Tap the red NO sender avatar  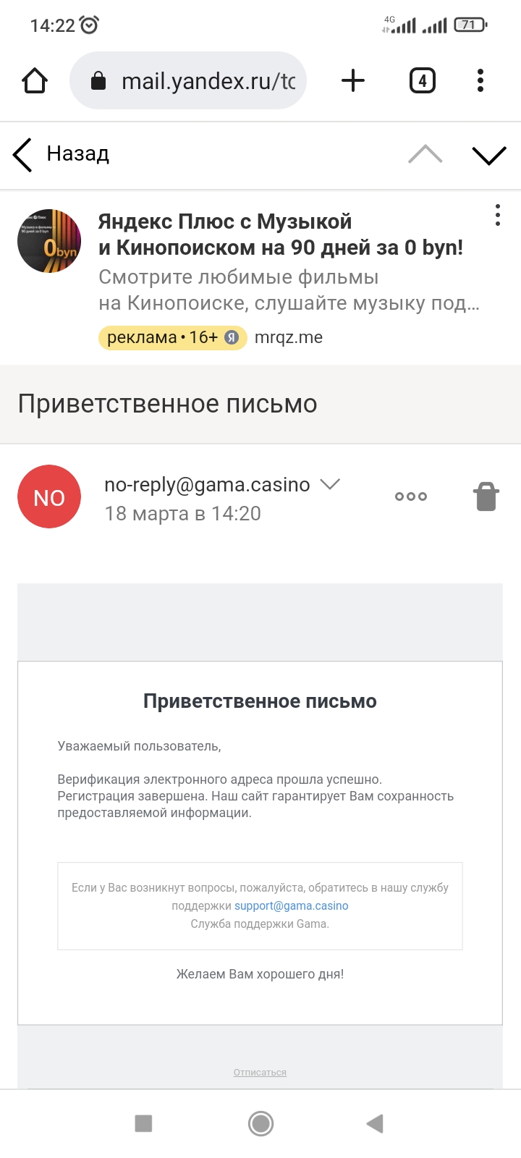(49, 496)
